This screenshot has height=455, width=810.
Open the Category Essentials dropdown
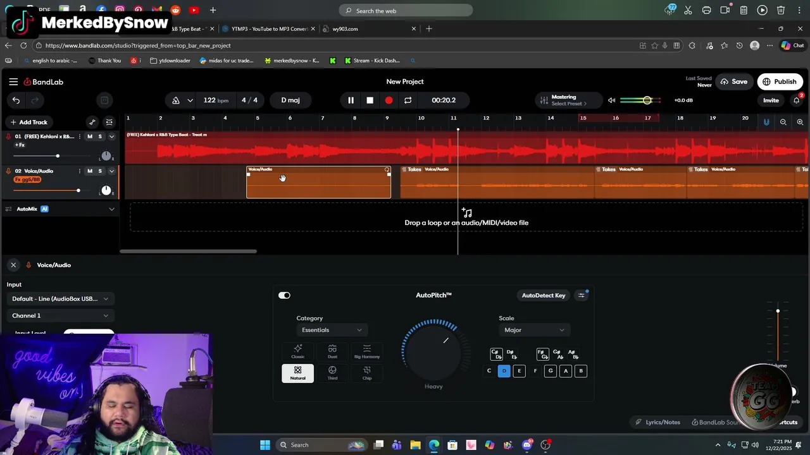[332, 330]
